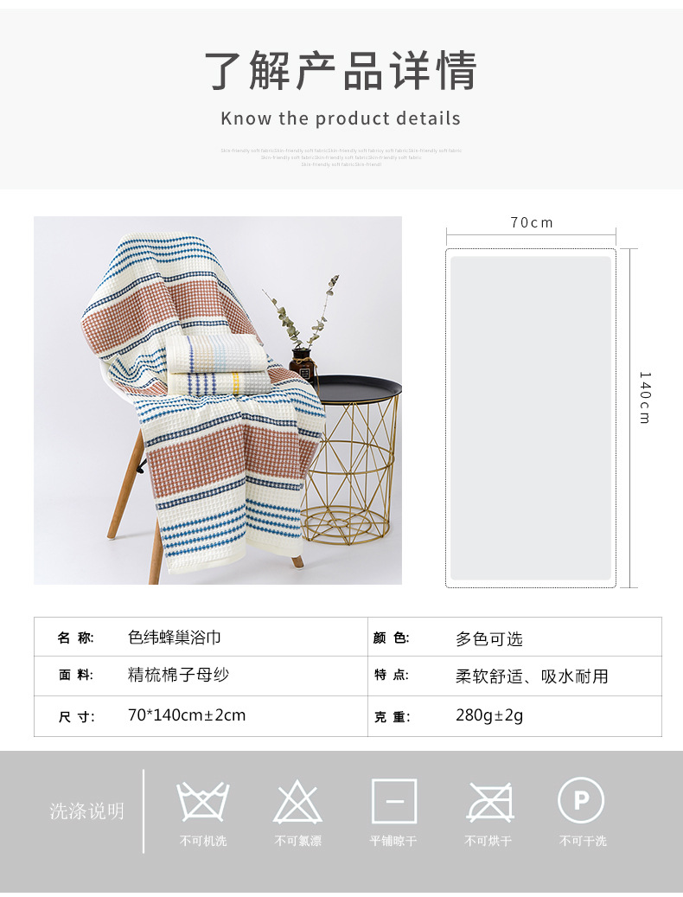Viewport: 683px width, 897px height.
Task: Click the 多色可选 color cell
Action: [x=489, y=639]
